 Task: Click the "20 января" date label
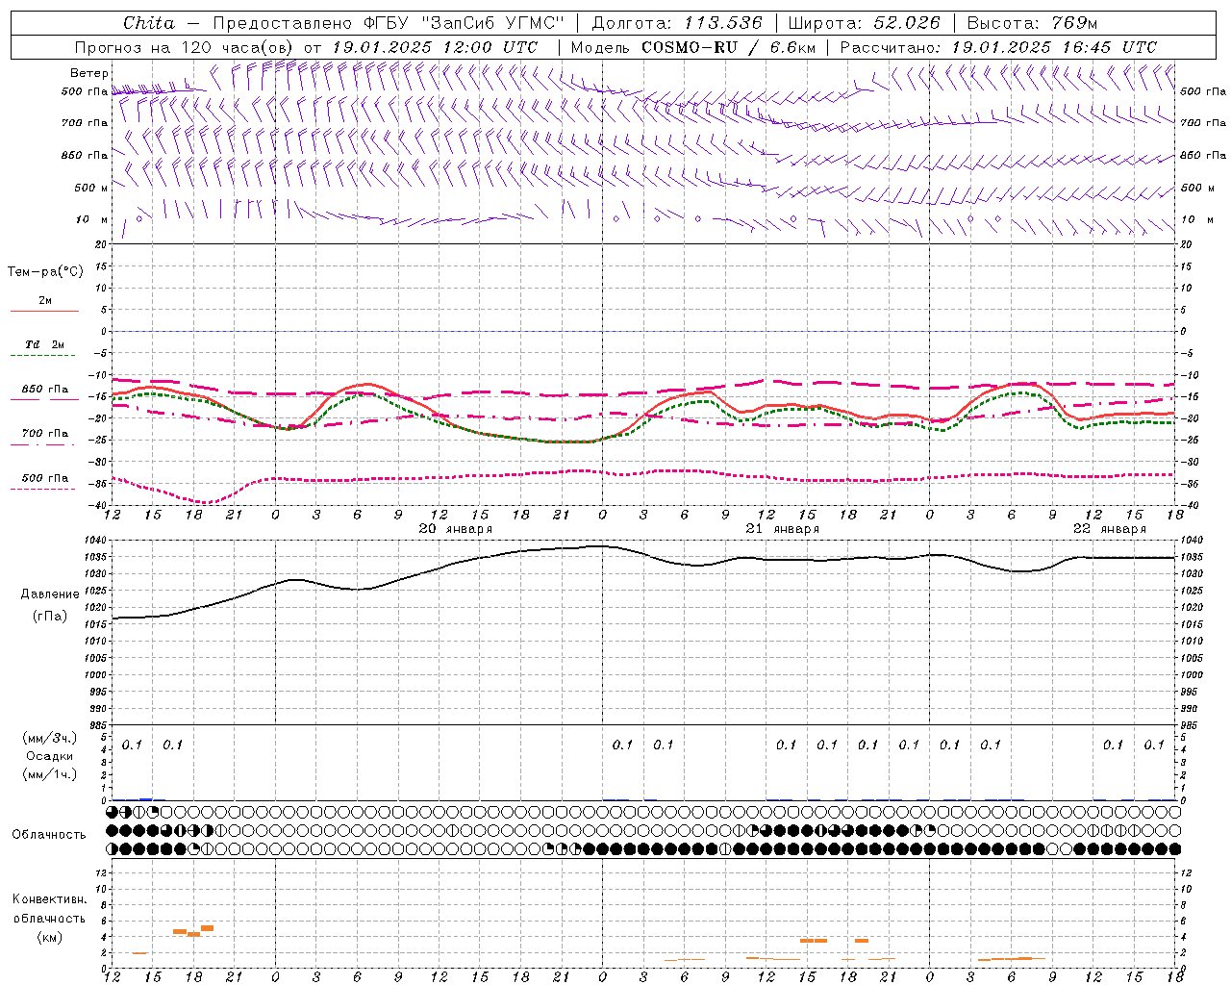coord(456,529)
